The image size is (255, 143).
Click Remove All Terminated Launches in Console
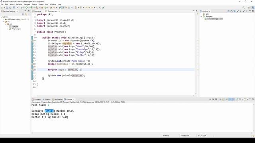(x=216, y=99)
